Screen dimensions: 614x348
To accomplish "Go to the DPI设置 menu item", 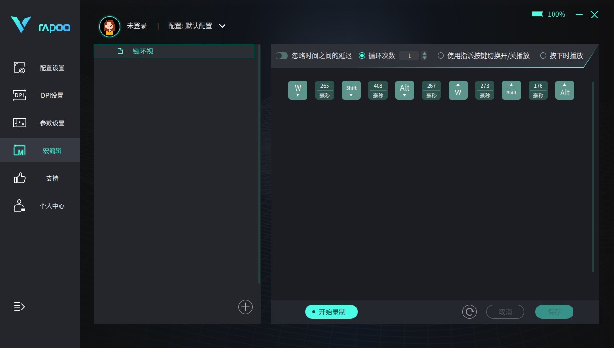I will click(40, 95).
